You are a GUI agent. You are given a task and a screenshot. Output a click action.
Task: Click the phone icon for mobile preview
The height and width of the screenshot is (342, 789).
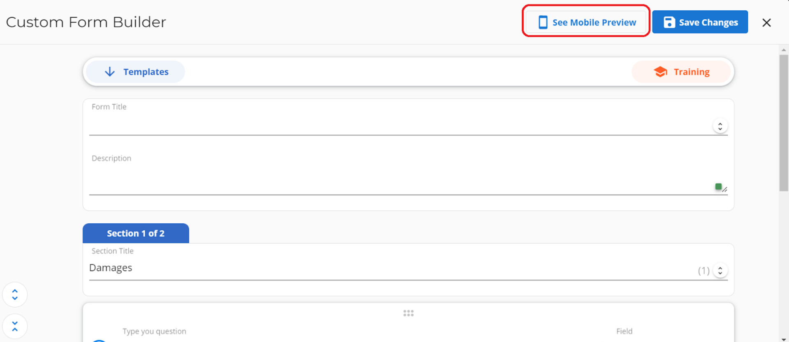543,22
